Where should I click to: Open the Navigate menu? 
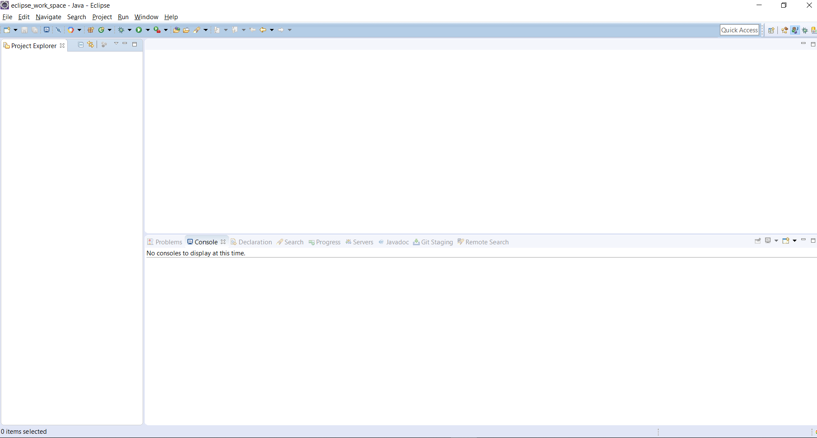click(x=49, y=17)
